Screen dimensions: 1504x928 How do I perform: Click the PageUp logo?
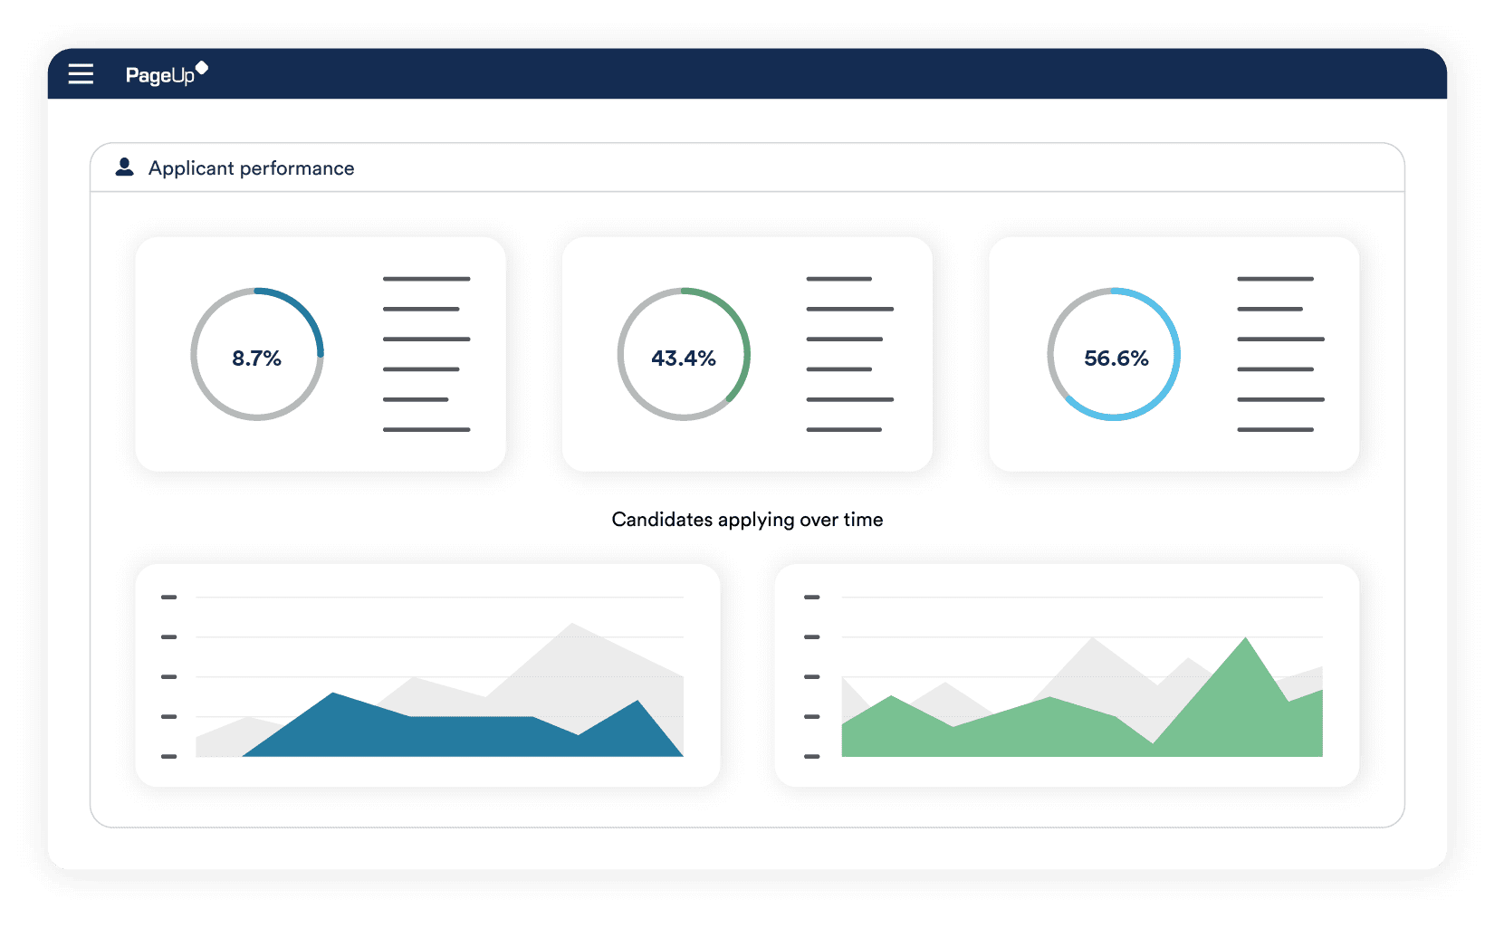pyautogui.click(x=161, y=74)
